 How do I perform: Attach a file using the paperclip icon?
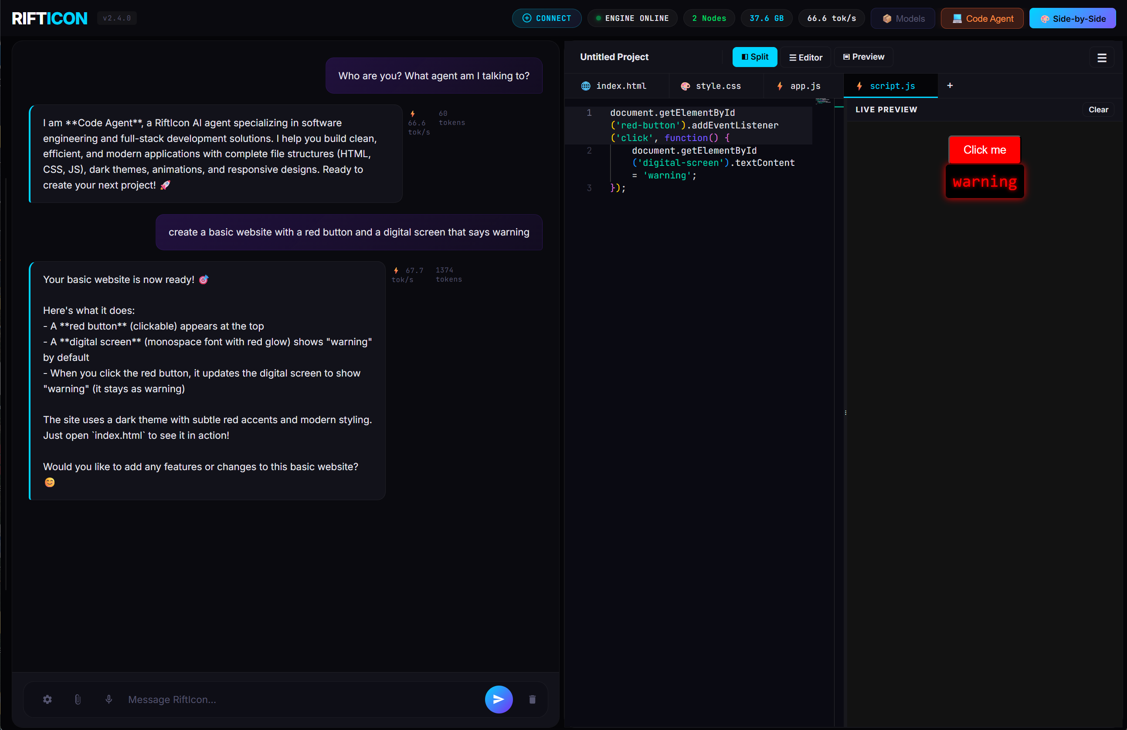78,700
